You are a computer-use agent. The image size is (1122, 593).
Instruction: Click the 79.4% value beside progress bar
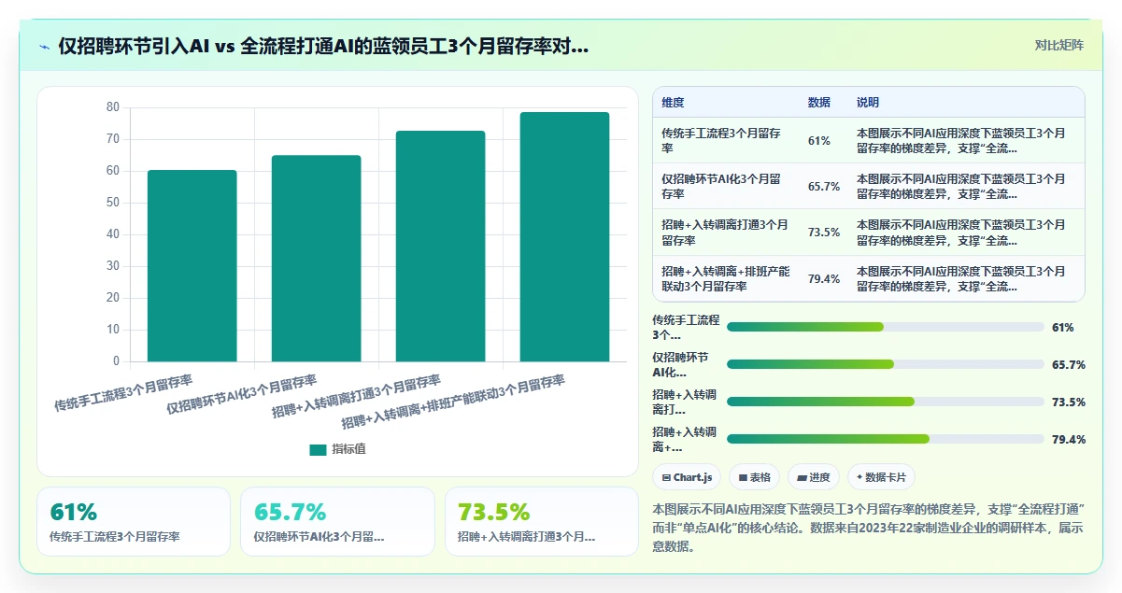(x=1069, y=439)
